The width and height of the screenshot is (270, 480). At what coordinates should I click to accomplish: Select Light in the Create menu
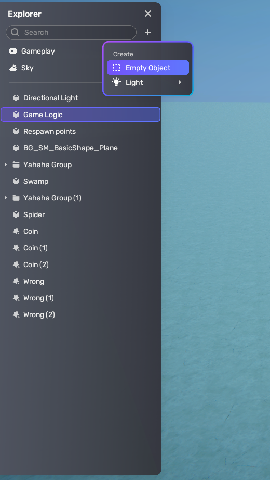[148, 82]
